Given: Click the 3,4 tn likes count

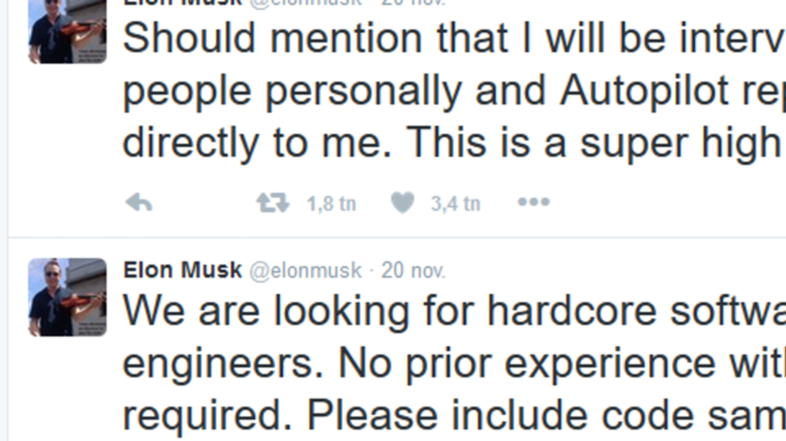Looking at the screenshot, I should coord(456,204).
